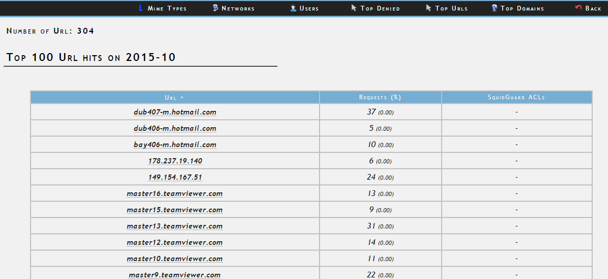Go Back to the previous page

[x=593, y=8]
